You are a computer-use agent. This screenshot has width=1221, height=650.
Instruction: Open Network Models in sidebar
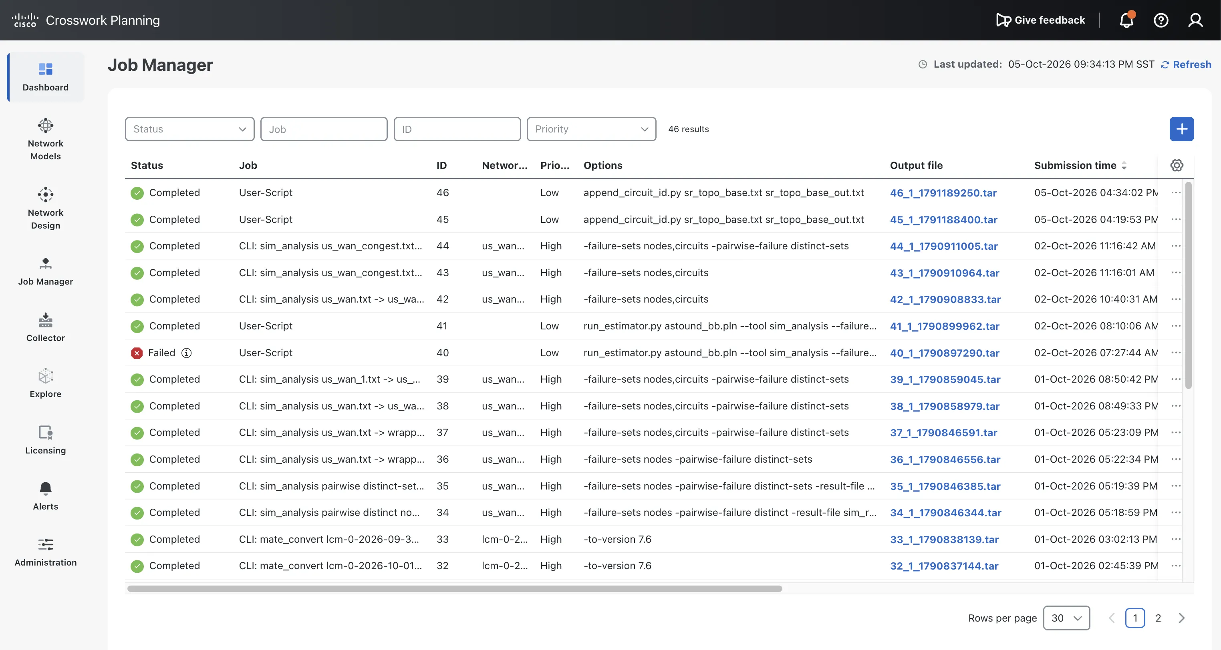46,139
